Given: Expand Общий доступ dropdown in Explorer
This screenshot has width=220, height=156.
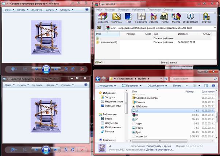Looking at the screenshot, I should tap(157, 86).
